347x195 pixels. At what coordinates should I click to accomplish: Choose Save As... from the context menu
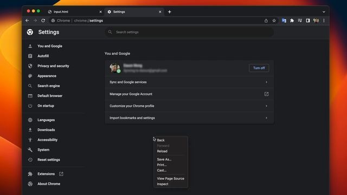tap(171, 159)
